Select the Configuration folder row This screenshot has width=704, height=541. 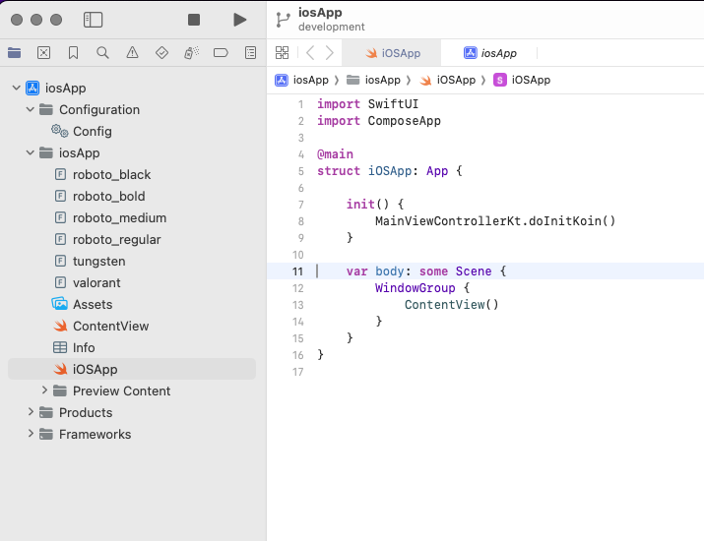click(132, 109)
